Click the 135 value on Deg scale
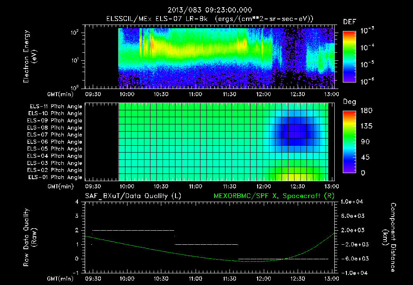The width and height of the screenshot is (413, 285). [x=366, y=126]
